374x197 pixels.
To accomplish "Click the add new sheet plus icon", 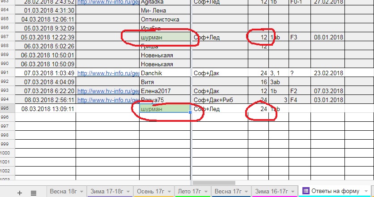I will (19, 193).
